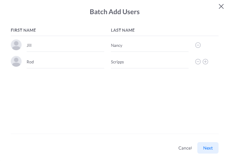
Task: Edit the first name field containing Jill
Action: (65, 45)
